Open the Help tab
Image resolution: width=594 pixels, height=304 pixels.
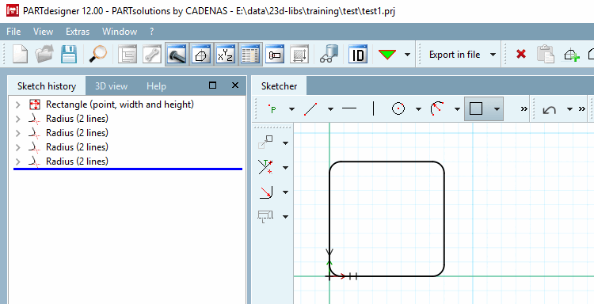156,86
